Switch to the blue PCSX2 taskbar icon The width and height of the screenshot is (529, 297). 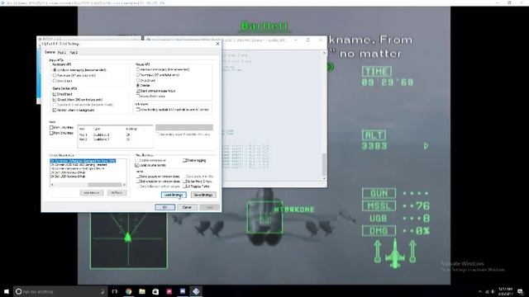[x=183, y=291]
